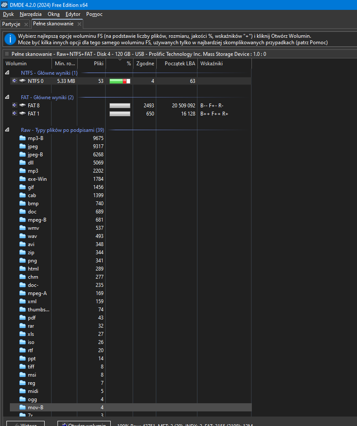Click the Min. ro... column header
Screen dimensions: 357x426
pyautogui.click(x=65, y=63)
